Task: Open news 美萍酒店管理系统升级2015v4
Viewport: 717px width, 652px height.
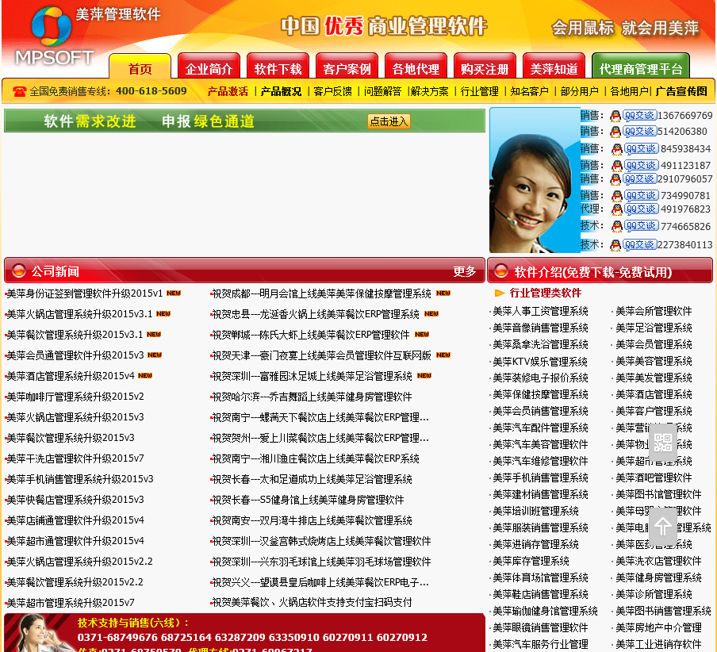Action: 71,376
